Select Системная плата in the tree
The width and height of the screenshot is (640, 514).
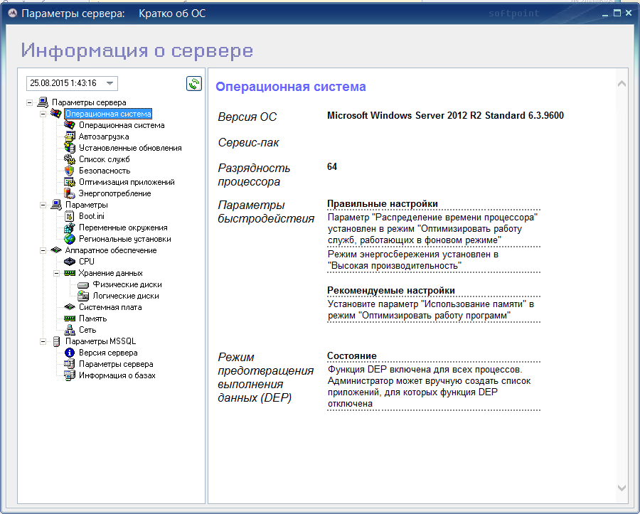point(110,307)
